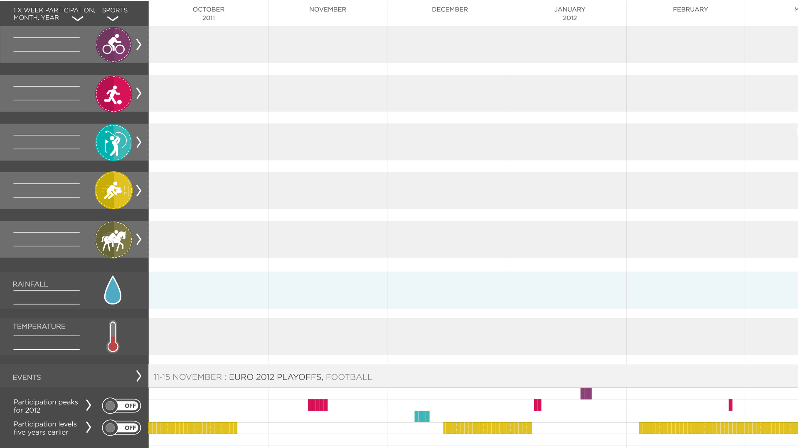This screenshot has height=448, width=798.
Task: Select the golf sport icon
Action: tap(113, 142)
